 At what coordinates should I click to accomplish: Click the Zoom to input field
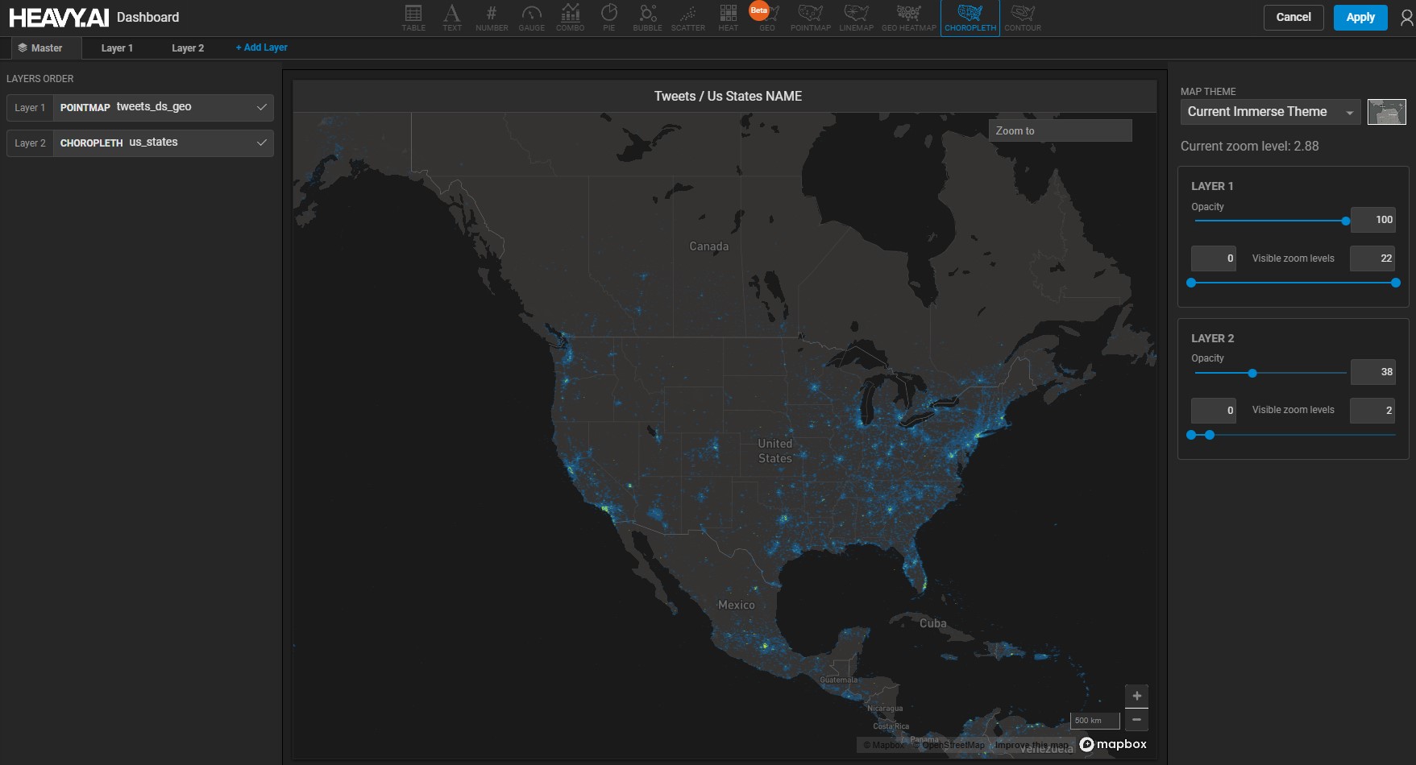point(1060,130)
